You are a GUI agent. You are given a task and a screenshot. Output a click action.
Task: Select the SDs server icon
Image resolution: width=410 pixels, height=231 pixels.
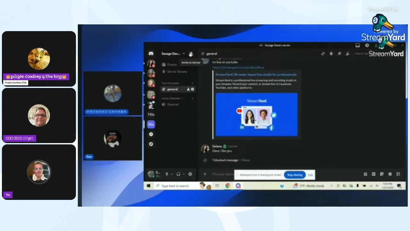pyautogui.click(x=151, y=124)
